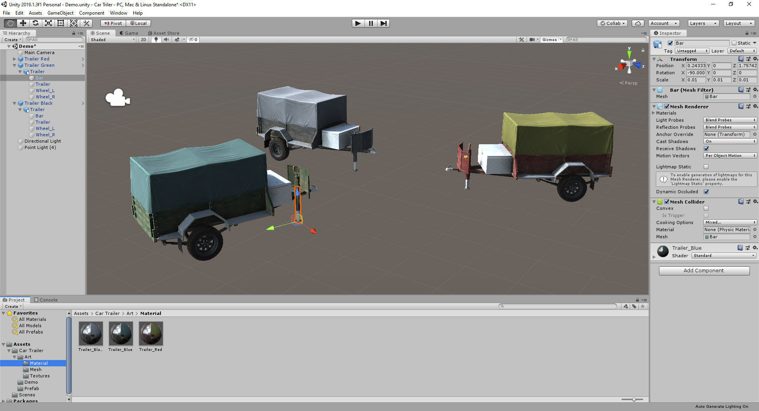This screenshot has width=759, height=411.
Task: Open the Collab button
Action: (x=613, y=23)
